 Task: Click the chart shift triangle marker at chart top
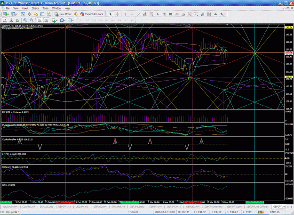(x=227, y=25)
